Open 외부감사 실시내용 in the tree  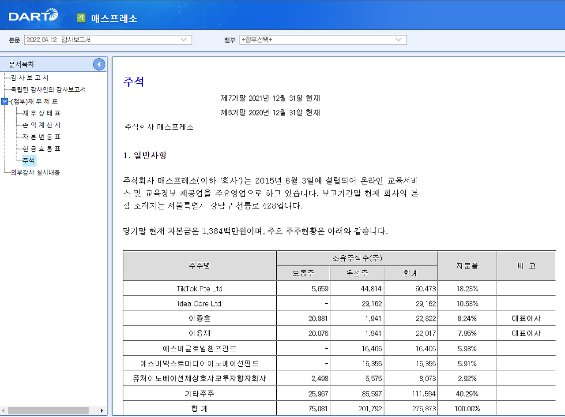pyautogui.click(x=35, y=172)
